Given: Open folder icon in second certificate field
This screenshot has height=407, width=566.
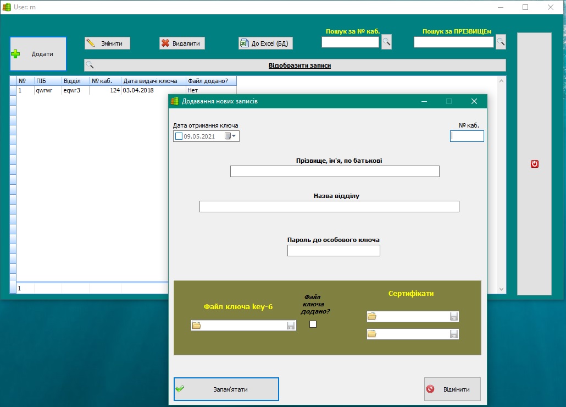Looking at the screenshot, I should point(372,334).
